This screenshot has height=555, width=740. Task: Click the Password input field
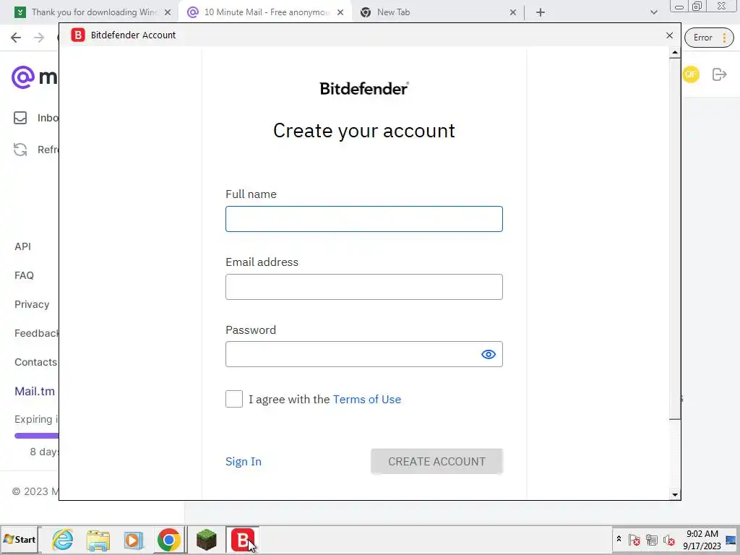pyautogui.click(x=364, y=354)
